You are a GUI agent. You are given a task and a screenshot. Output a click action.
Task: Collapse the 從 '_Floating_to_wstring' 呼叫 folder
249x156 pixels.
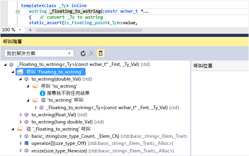[13, 129]
